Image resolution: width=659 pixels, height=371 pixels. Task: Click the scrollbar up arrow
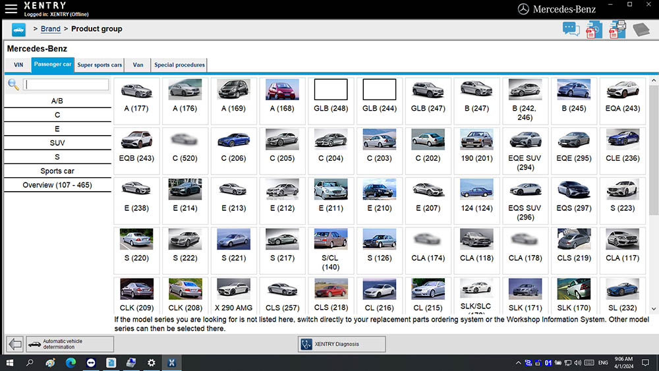pyautogui.click(x=654, y=80)
